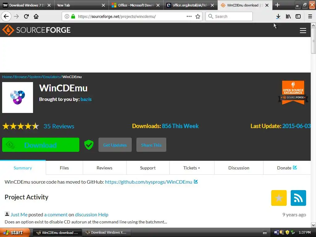
Task: Click the scrollbar down arrow
Action: click(x=313, y=225)
